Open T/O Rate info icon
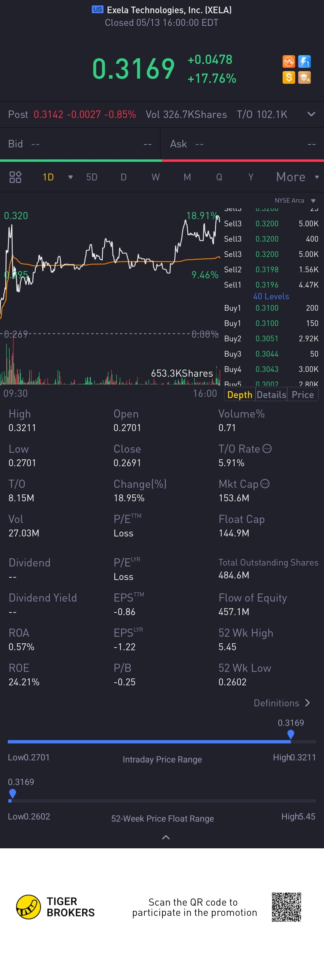324x966 pixels. tap(267, 448)
